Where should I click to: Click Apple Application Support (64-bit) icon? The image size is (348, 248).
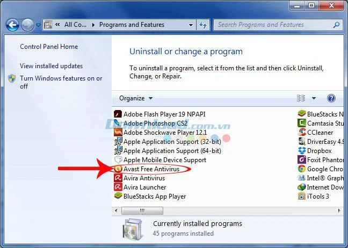click(x=118, y=150)
